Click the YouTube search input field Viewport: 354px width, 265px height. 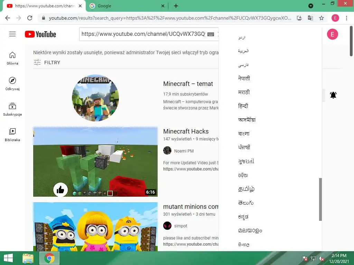coord(143,34)
